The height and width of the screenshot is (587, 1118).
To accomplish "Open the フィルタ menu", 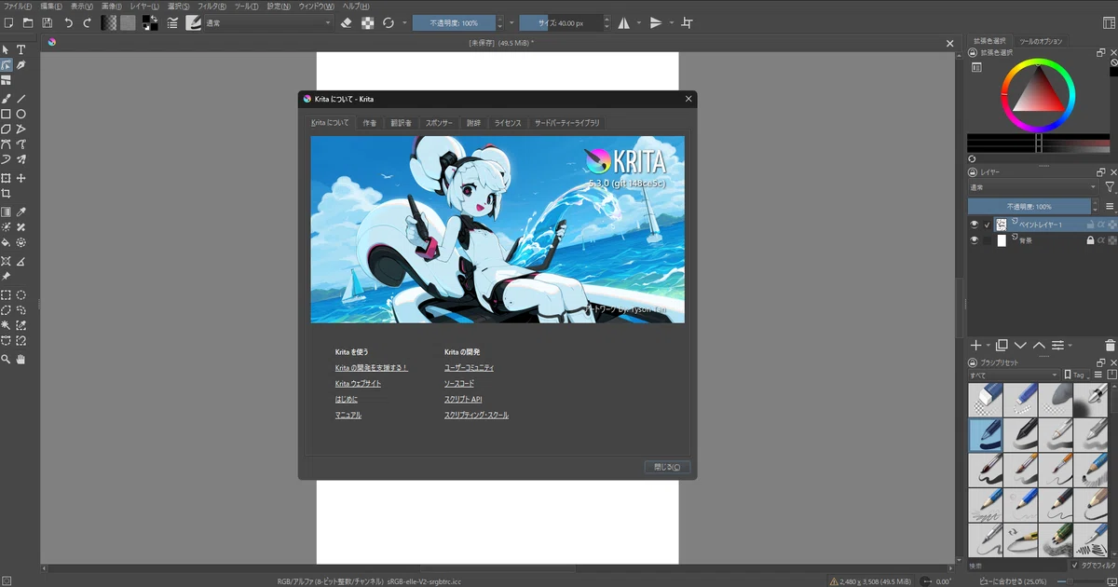I will [211, 6].
